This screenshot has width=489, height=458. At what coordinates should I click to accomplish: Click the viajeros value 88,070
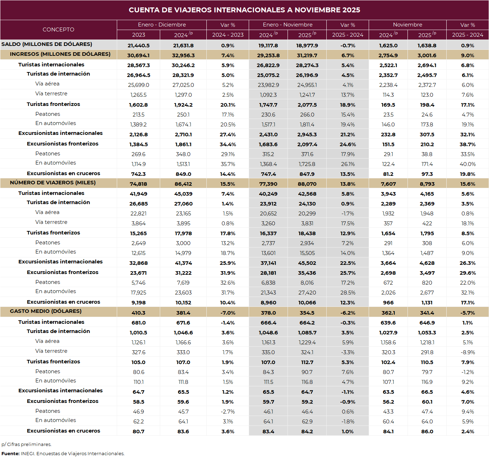(307, 184)
